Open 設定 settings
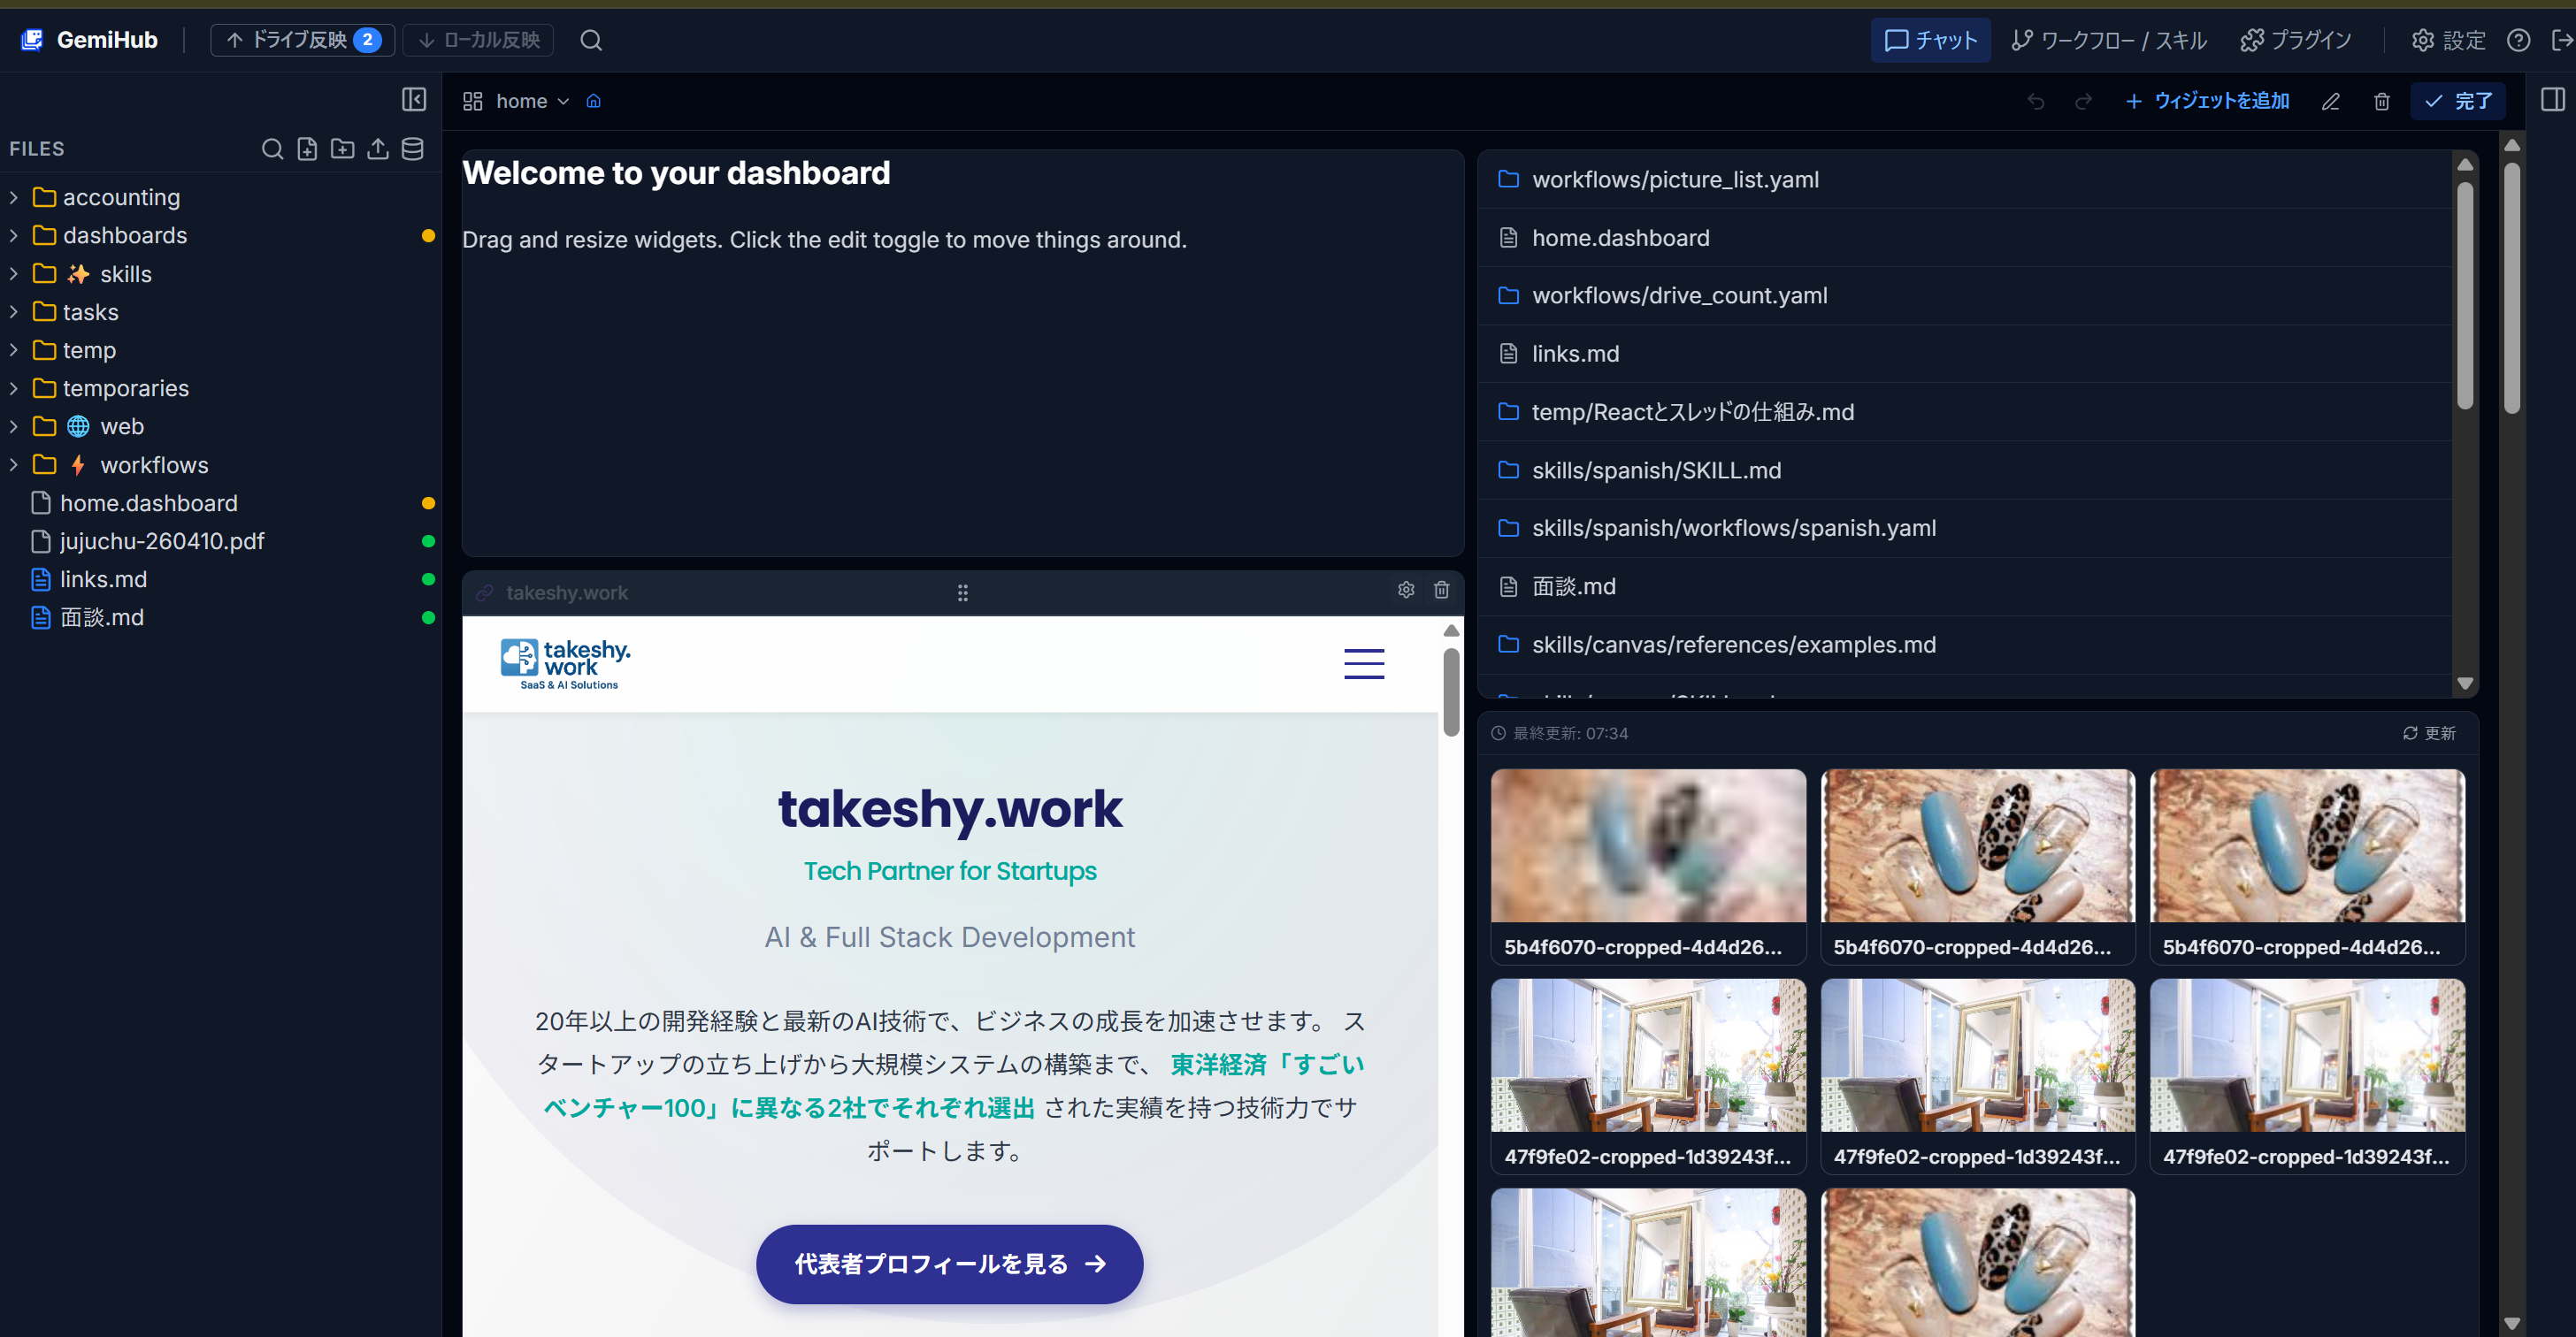The height and width of the screenshot is (1337, 2576). (2448, 40)
